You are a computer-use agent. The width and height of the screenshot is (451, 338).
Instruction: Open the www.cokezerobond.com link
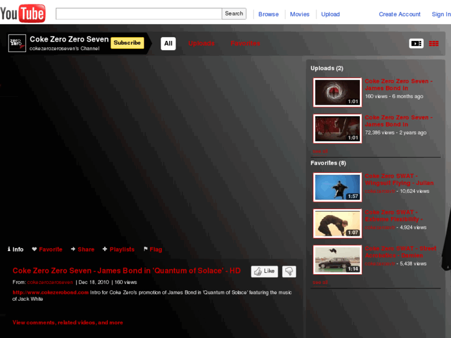[x=51, y=293]
